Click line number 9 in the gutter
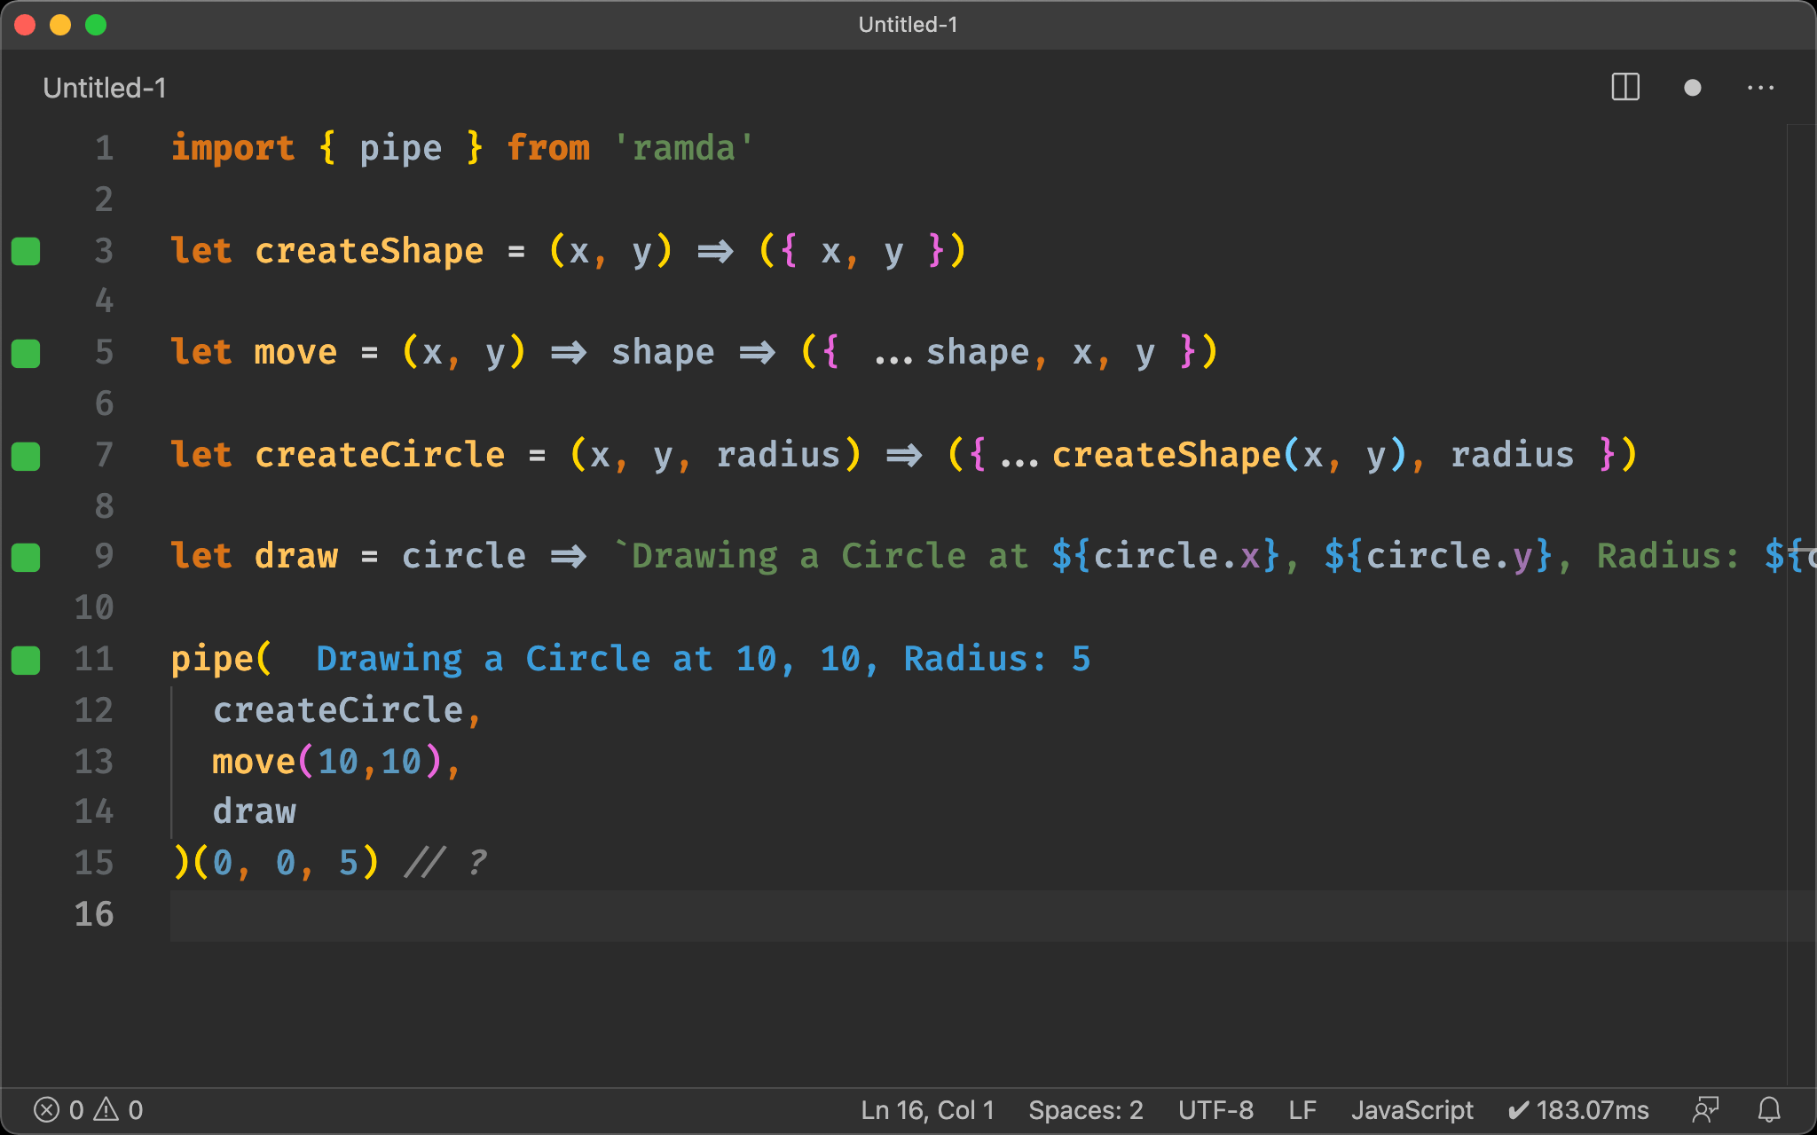This screenshot has width=1817, height=1135. click(x=103, y=556)
